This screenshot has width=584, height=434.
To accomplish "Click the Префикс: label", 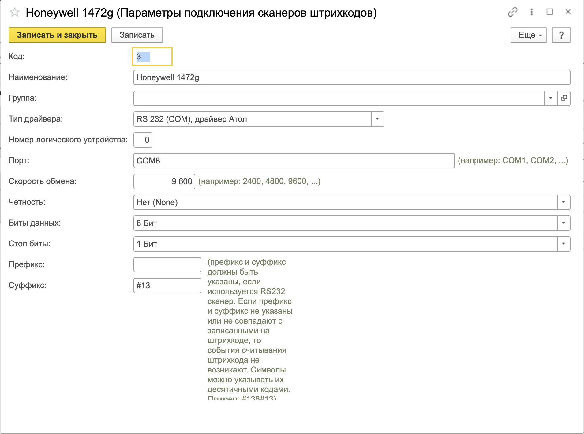I will 27,264.
